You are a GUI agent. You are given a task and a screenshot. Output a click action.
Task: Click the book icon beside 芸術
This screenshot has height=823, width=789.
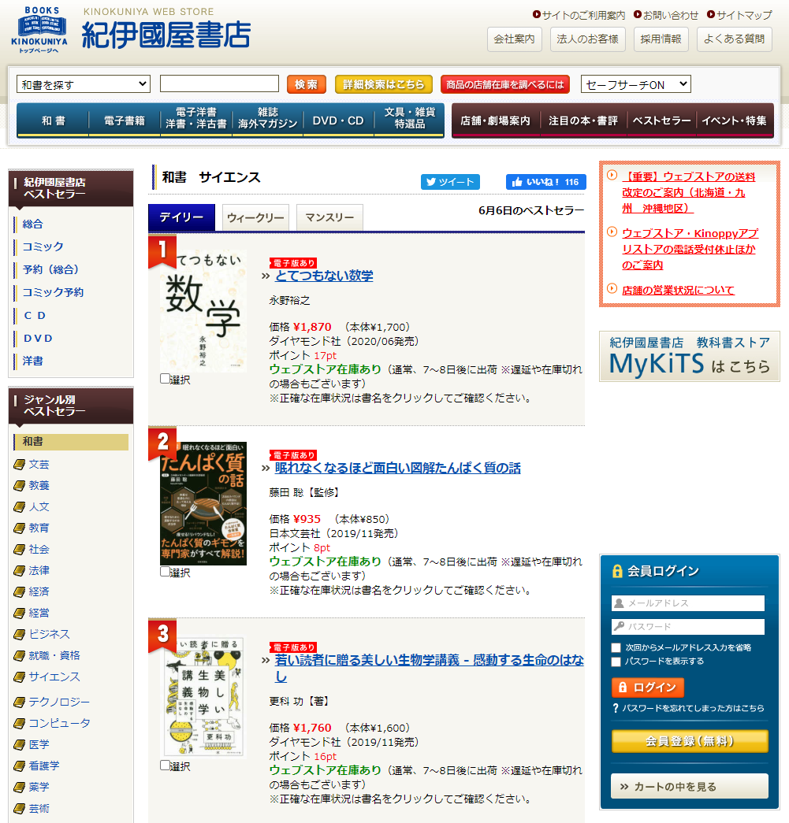click(x=20, y=808)
